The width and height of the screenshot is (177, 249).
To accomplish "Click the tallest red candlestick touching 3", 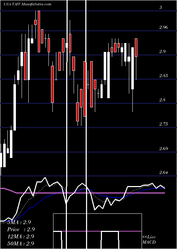I will pyautogui.click(x=39, y=31).
